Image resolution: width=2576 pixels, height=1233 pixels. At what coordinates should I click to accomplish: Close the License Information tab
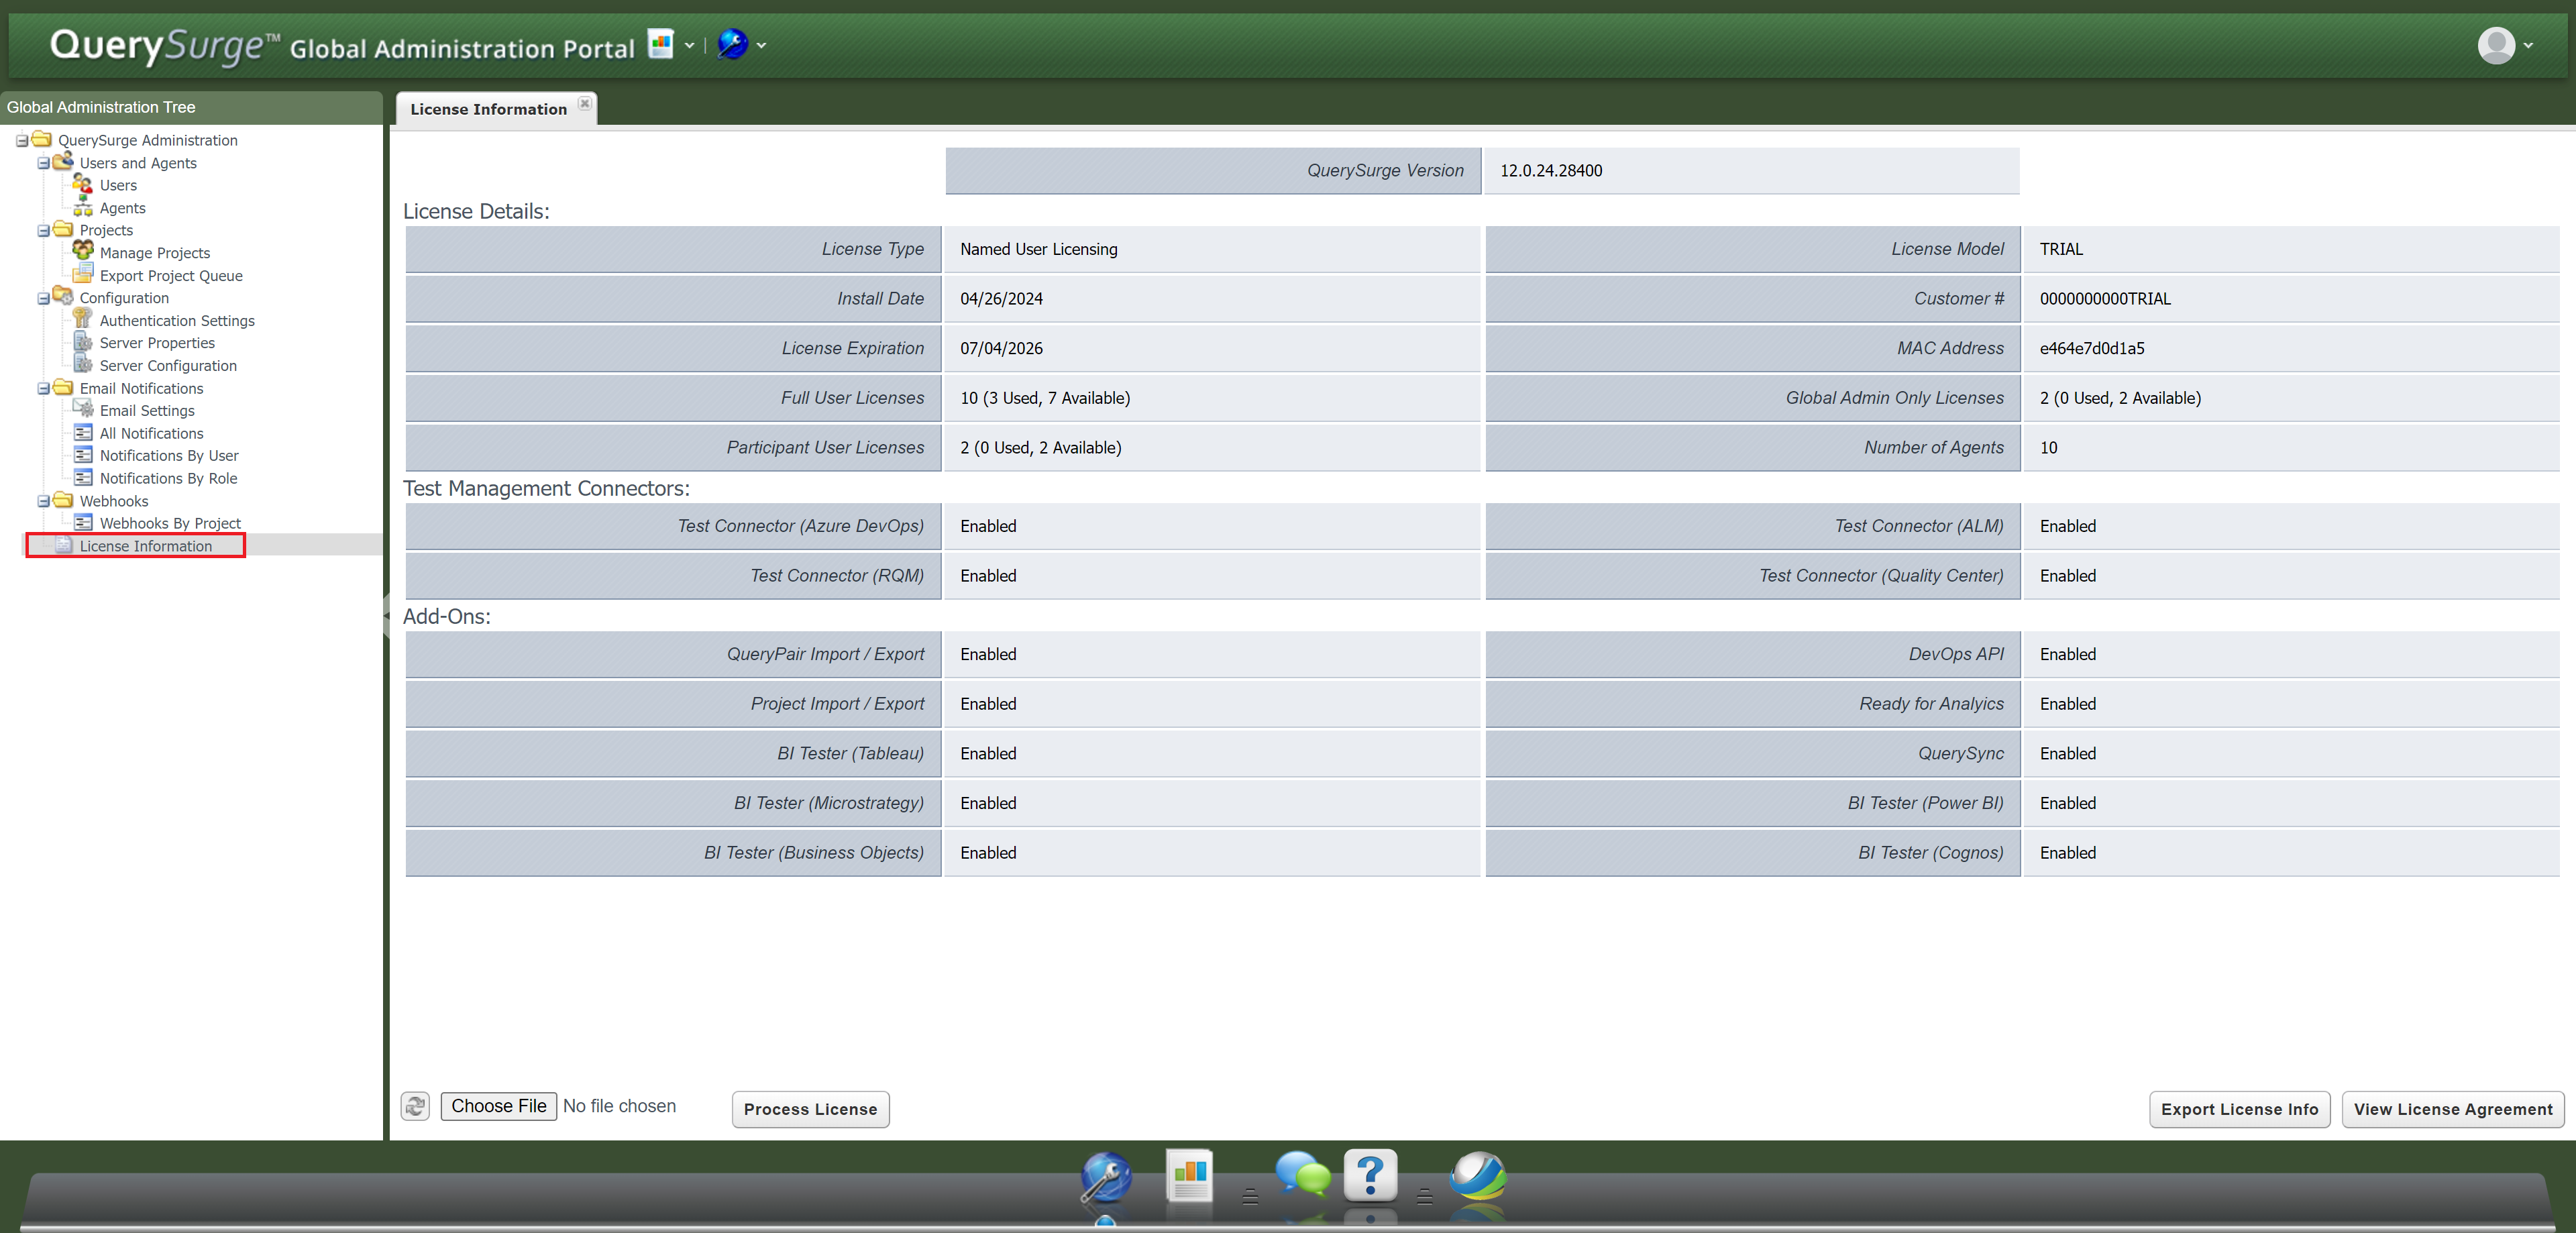tap(584, 103)
